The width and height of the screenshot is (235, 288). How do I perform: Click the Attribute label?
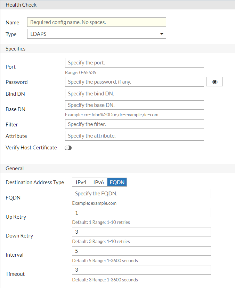[x=16, y=136]
